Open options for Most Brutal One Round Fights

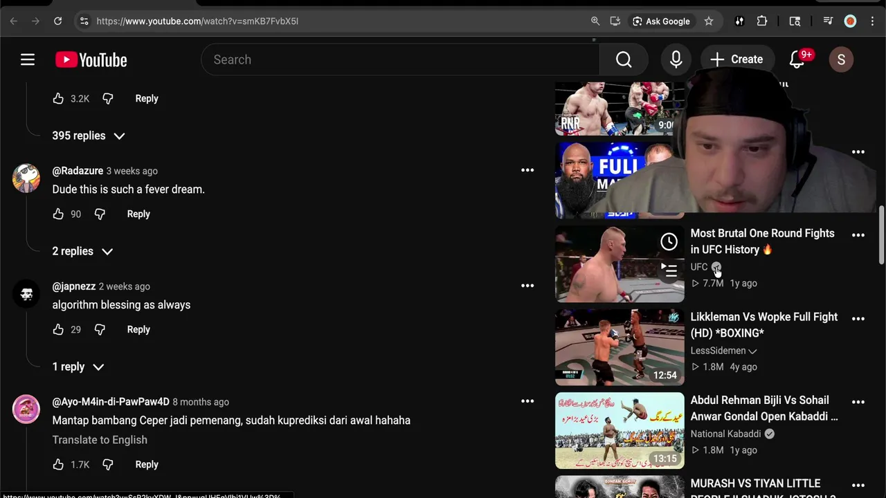[858, 235]
